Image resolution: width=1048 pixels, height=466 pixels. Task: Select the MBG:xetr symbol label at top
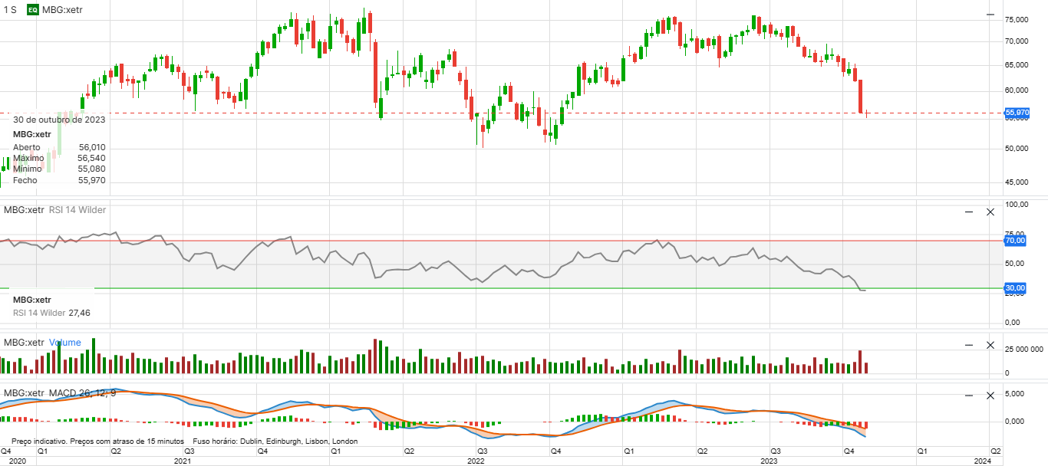coord(64,10)
